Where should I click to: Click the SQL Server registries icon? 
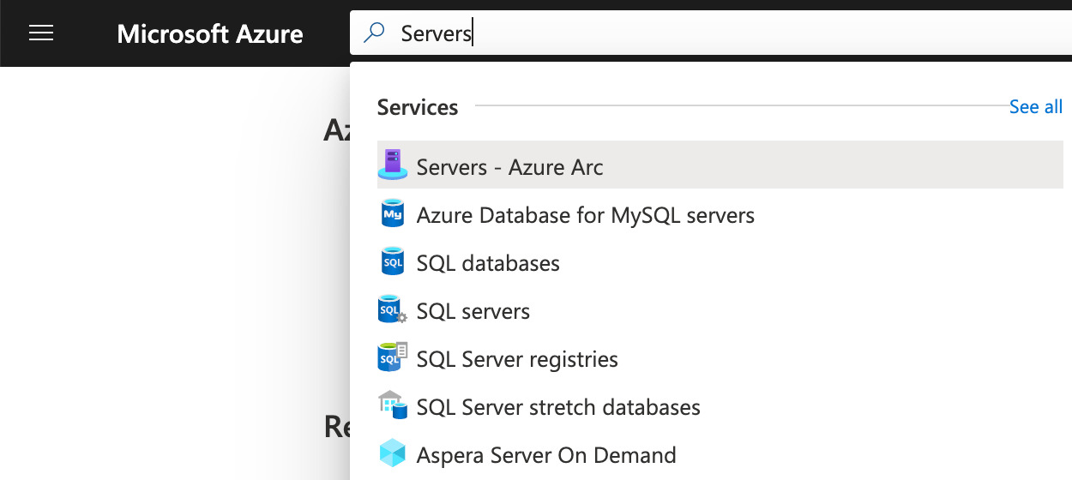[393, 357]
